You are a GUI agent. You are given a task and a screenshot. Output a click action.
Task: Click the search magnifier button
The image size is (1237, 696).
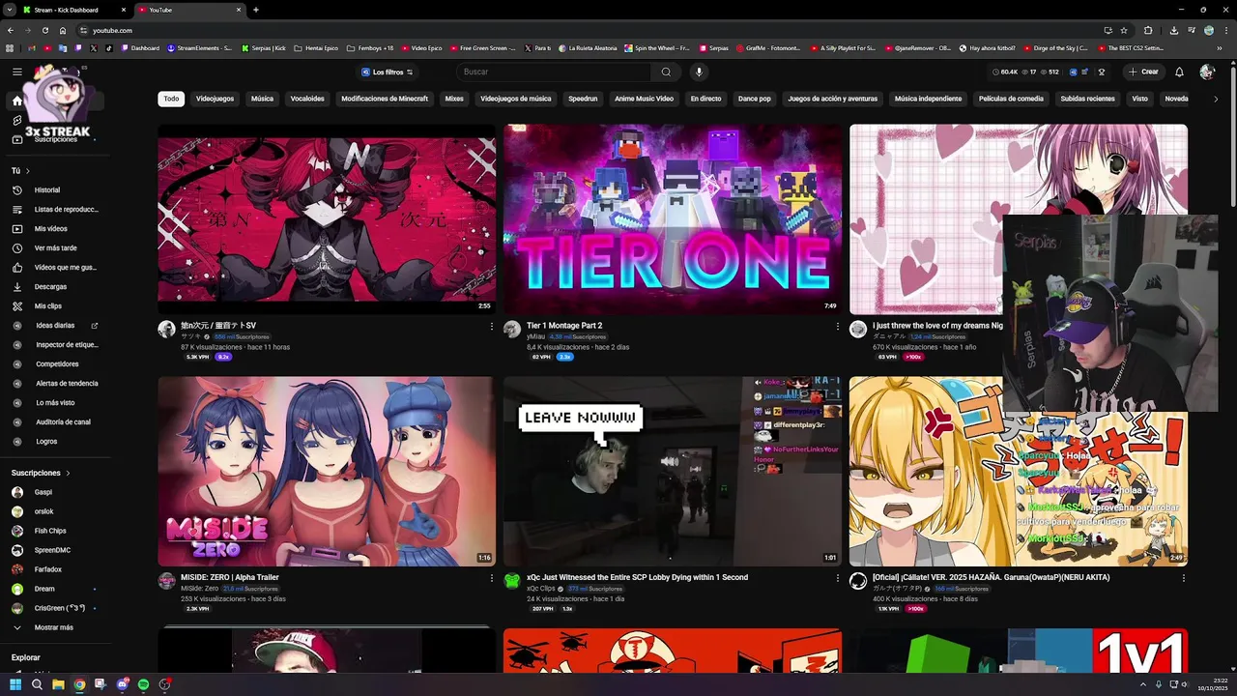666,72
